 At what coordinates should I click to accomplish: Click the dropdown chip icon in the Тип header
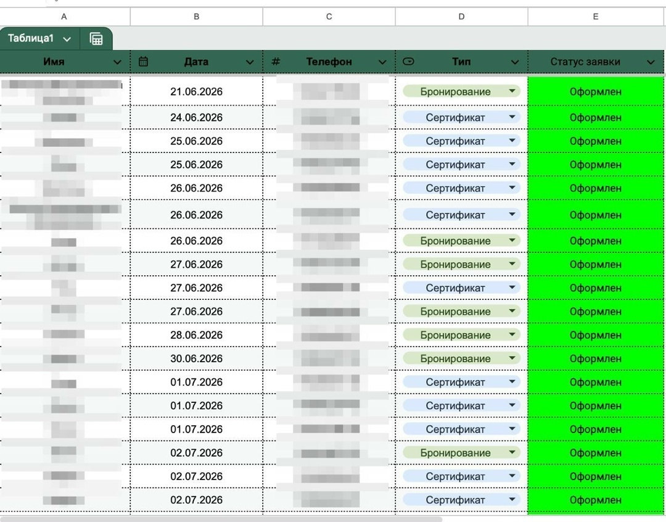point(408,62)
